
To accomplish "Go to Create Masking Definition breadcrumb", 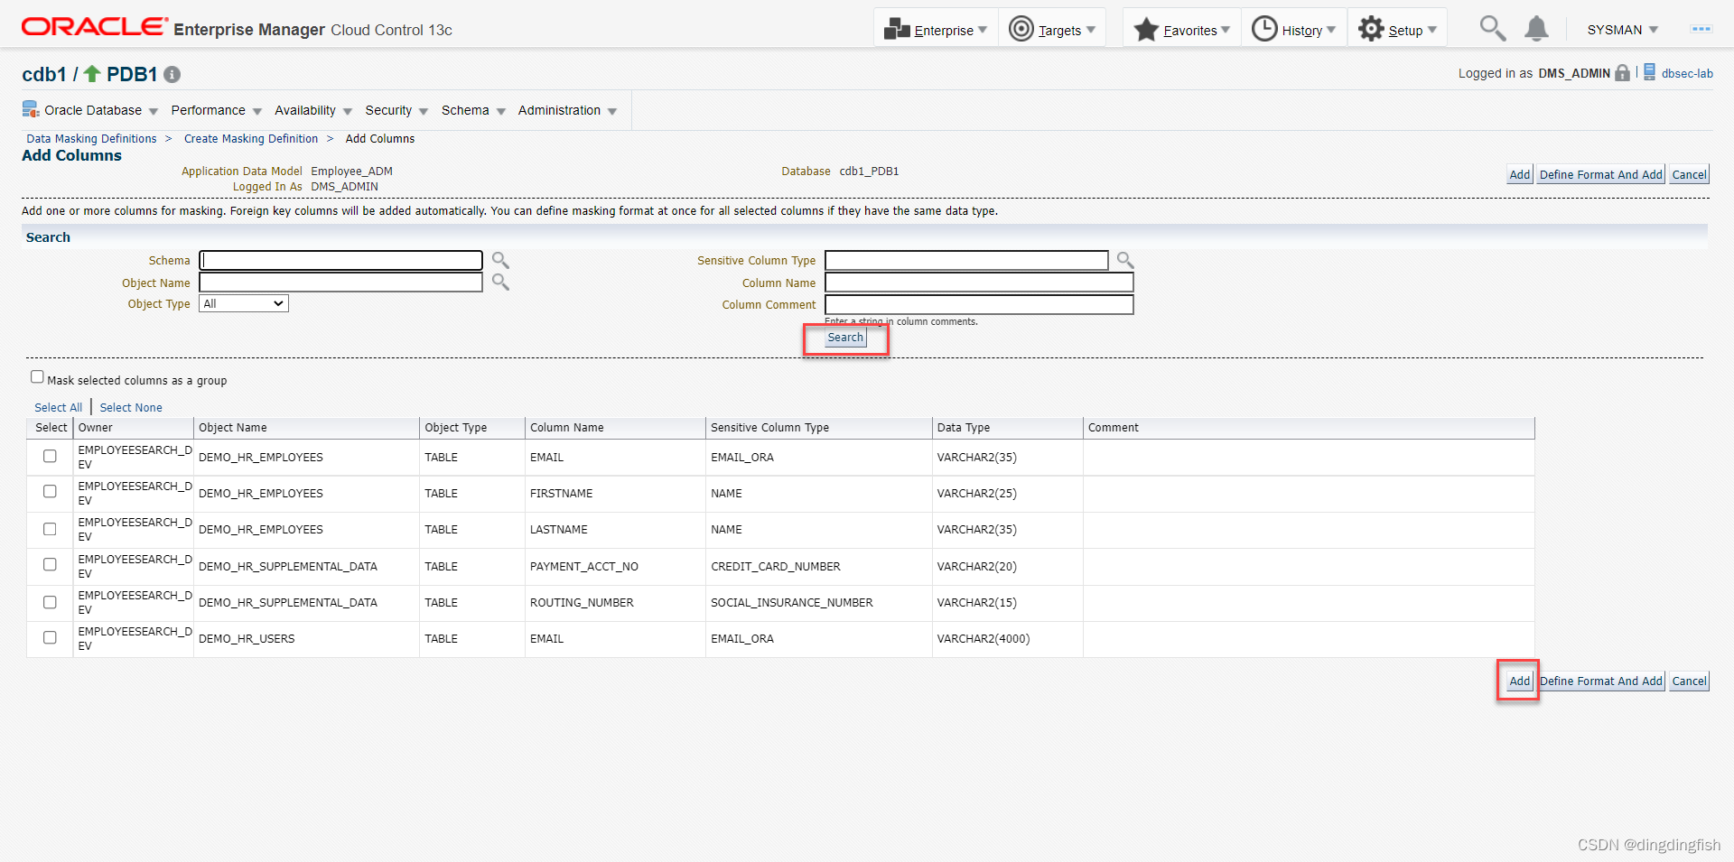I will pos(251,139).
